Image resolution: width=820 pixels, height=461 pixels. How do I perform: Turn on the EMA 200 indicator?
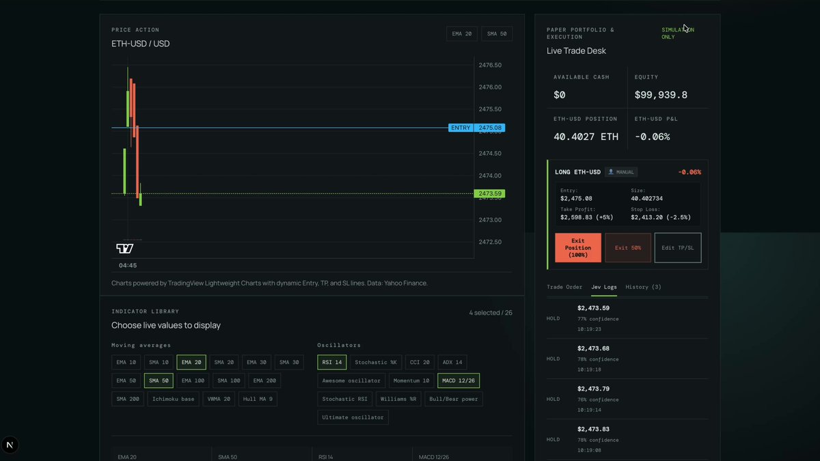(264, 380)
